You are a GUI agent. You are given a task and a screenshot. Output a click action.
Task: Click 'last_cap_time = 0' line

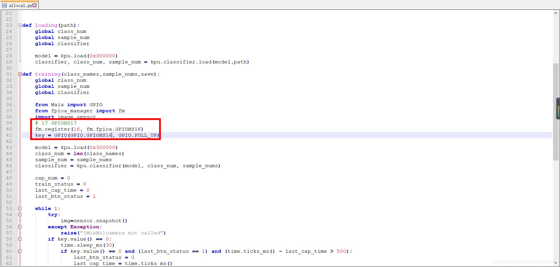[x=62, y=190]
